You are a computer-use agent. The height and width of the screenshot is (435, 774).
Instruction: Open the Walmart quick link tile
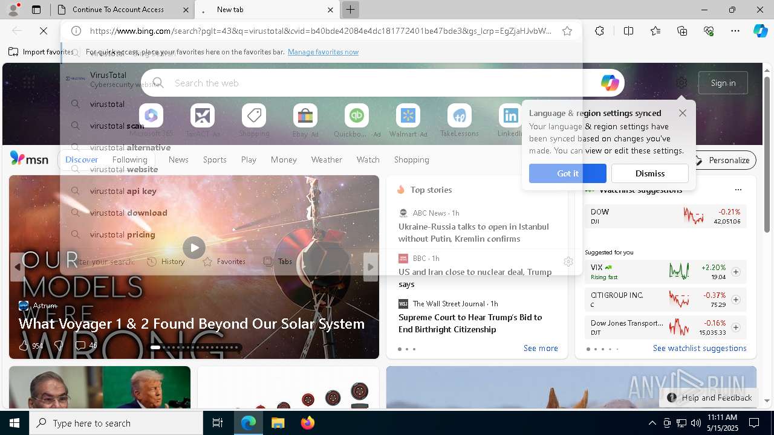(408, 120)
